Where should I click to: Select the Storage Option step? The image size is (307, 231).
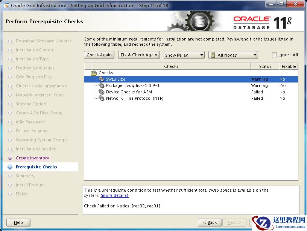31,104
